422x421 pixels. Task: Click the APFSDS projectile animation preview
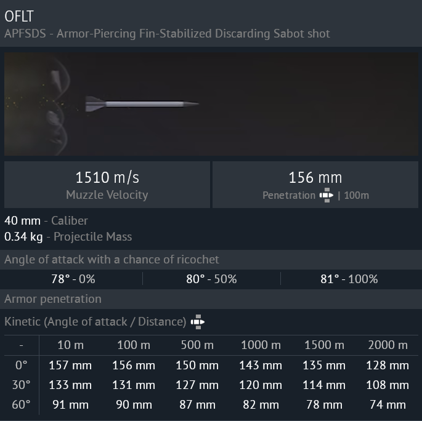[211, 103]
